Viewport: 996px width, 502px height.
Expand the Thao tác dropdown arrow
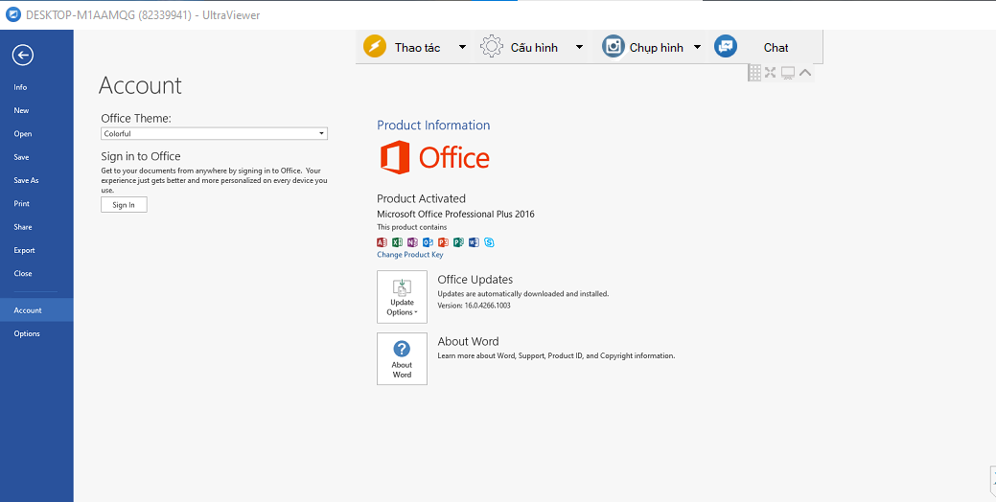pos(462,47)
